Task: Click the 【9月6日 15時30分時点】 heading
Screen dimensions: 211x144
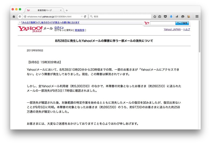Action: pyautogui.click(x=44, y=62)
